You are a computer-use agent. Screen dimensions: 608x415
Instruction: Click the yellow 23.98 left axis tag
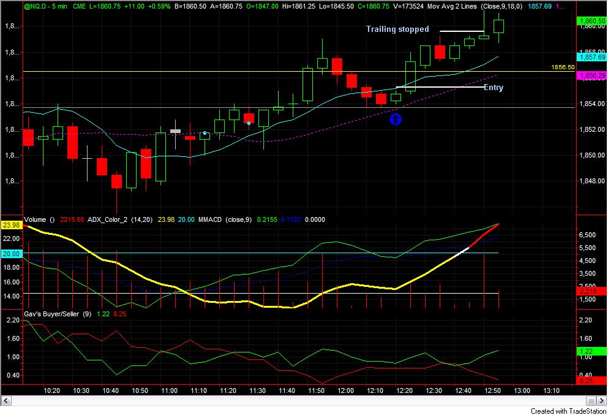click(11, 225)
